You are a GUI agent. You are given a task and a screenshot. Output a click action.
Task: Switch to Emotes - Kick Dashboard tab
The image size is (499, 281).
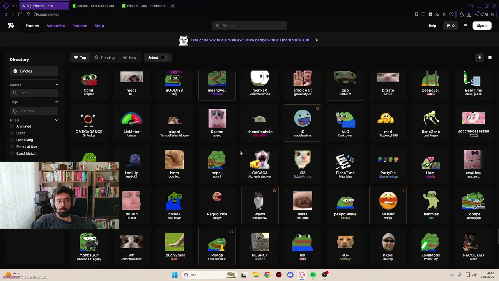[143, 6]
